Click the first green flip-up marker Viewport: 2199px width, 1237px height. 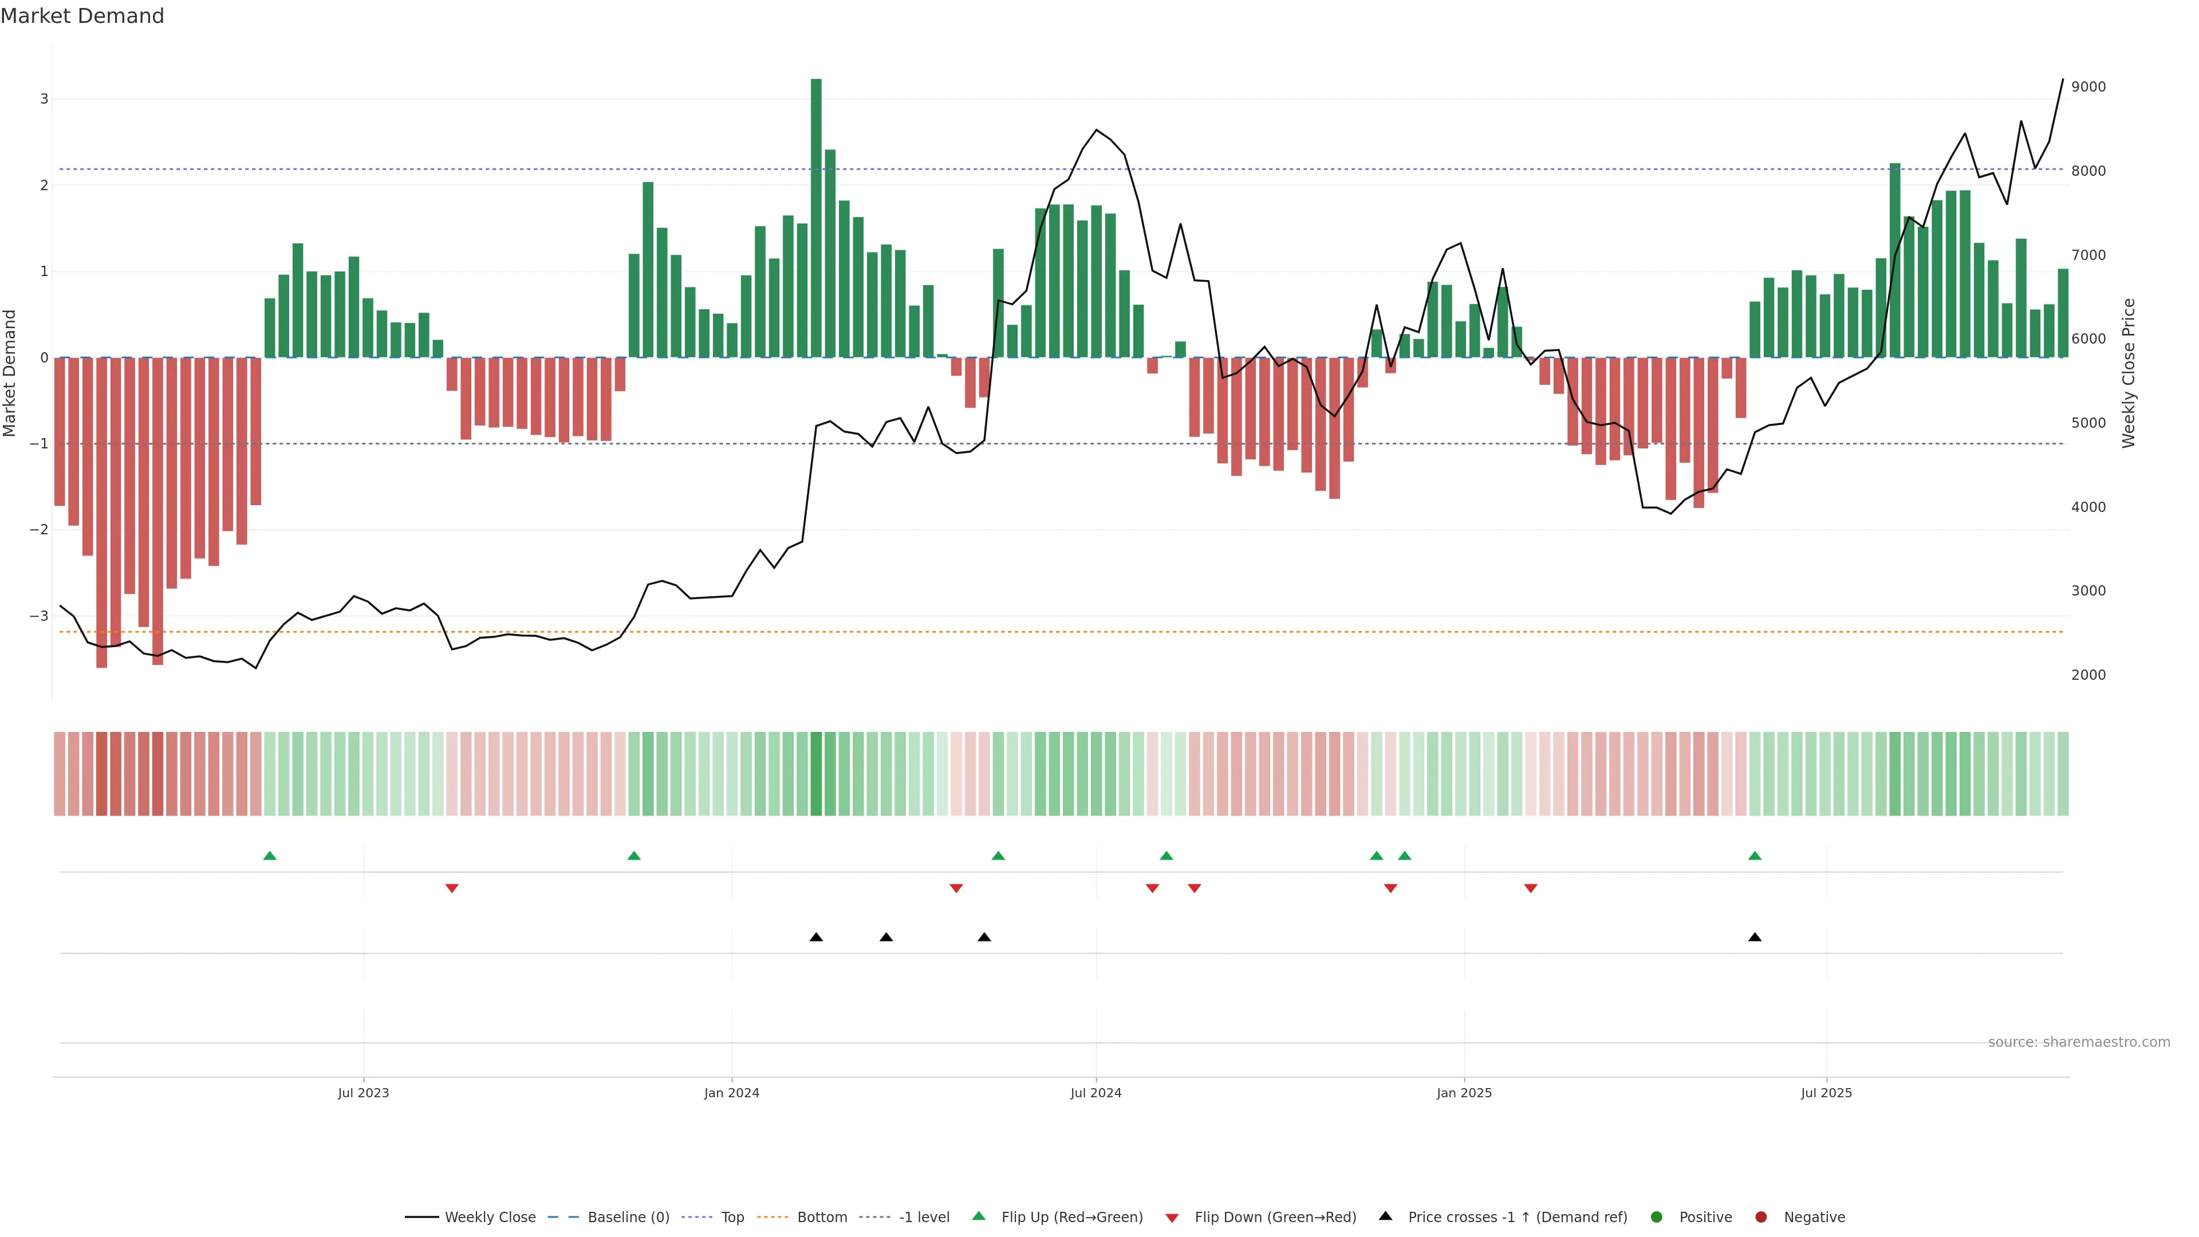coord(270,856)
